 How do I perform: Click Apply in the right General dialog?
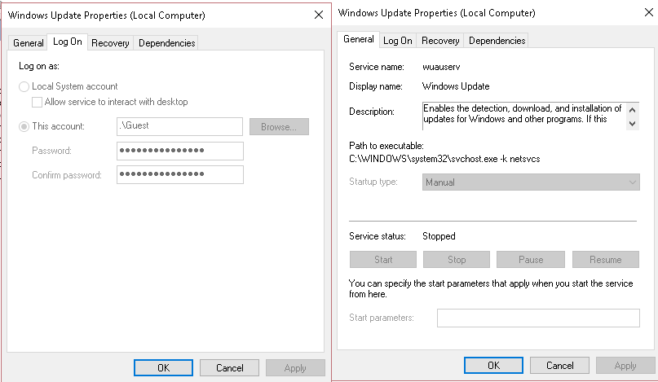pyautogui.click(x=625, y=365)
